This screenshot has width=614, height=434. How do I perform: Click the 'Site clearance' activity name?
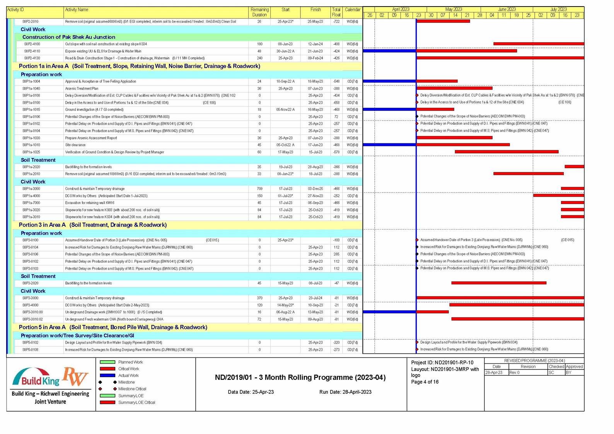click(x=75, y=145)
